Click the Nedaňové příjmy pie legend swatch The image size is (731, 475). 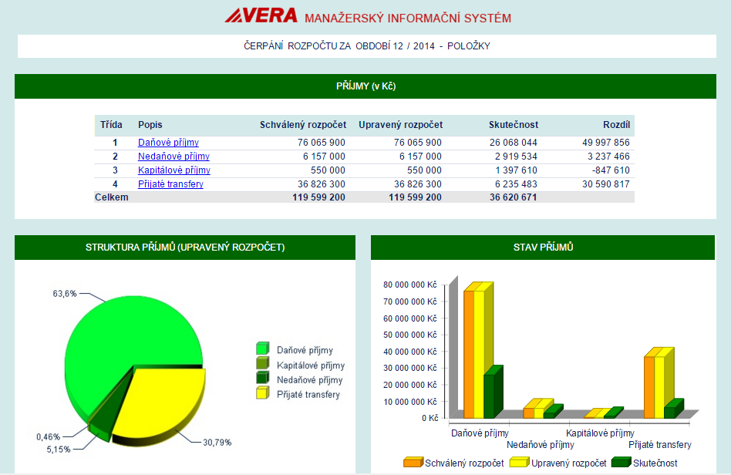(262, 379)
